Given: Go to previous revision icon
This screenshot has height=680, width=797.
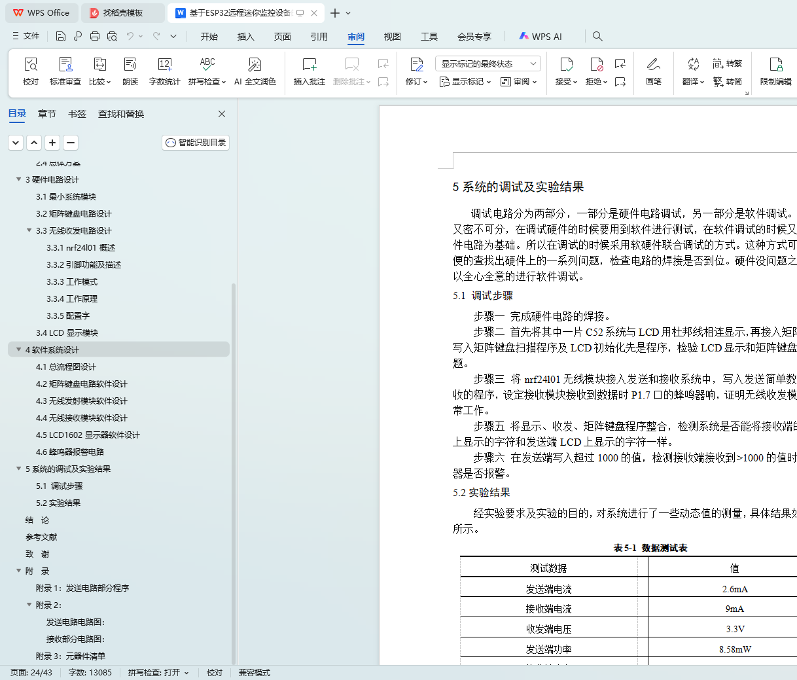Looking at the screenshot, I should click(620, 63).
